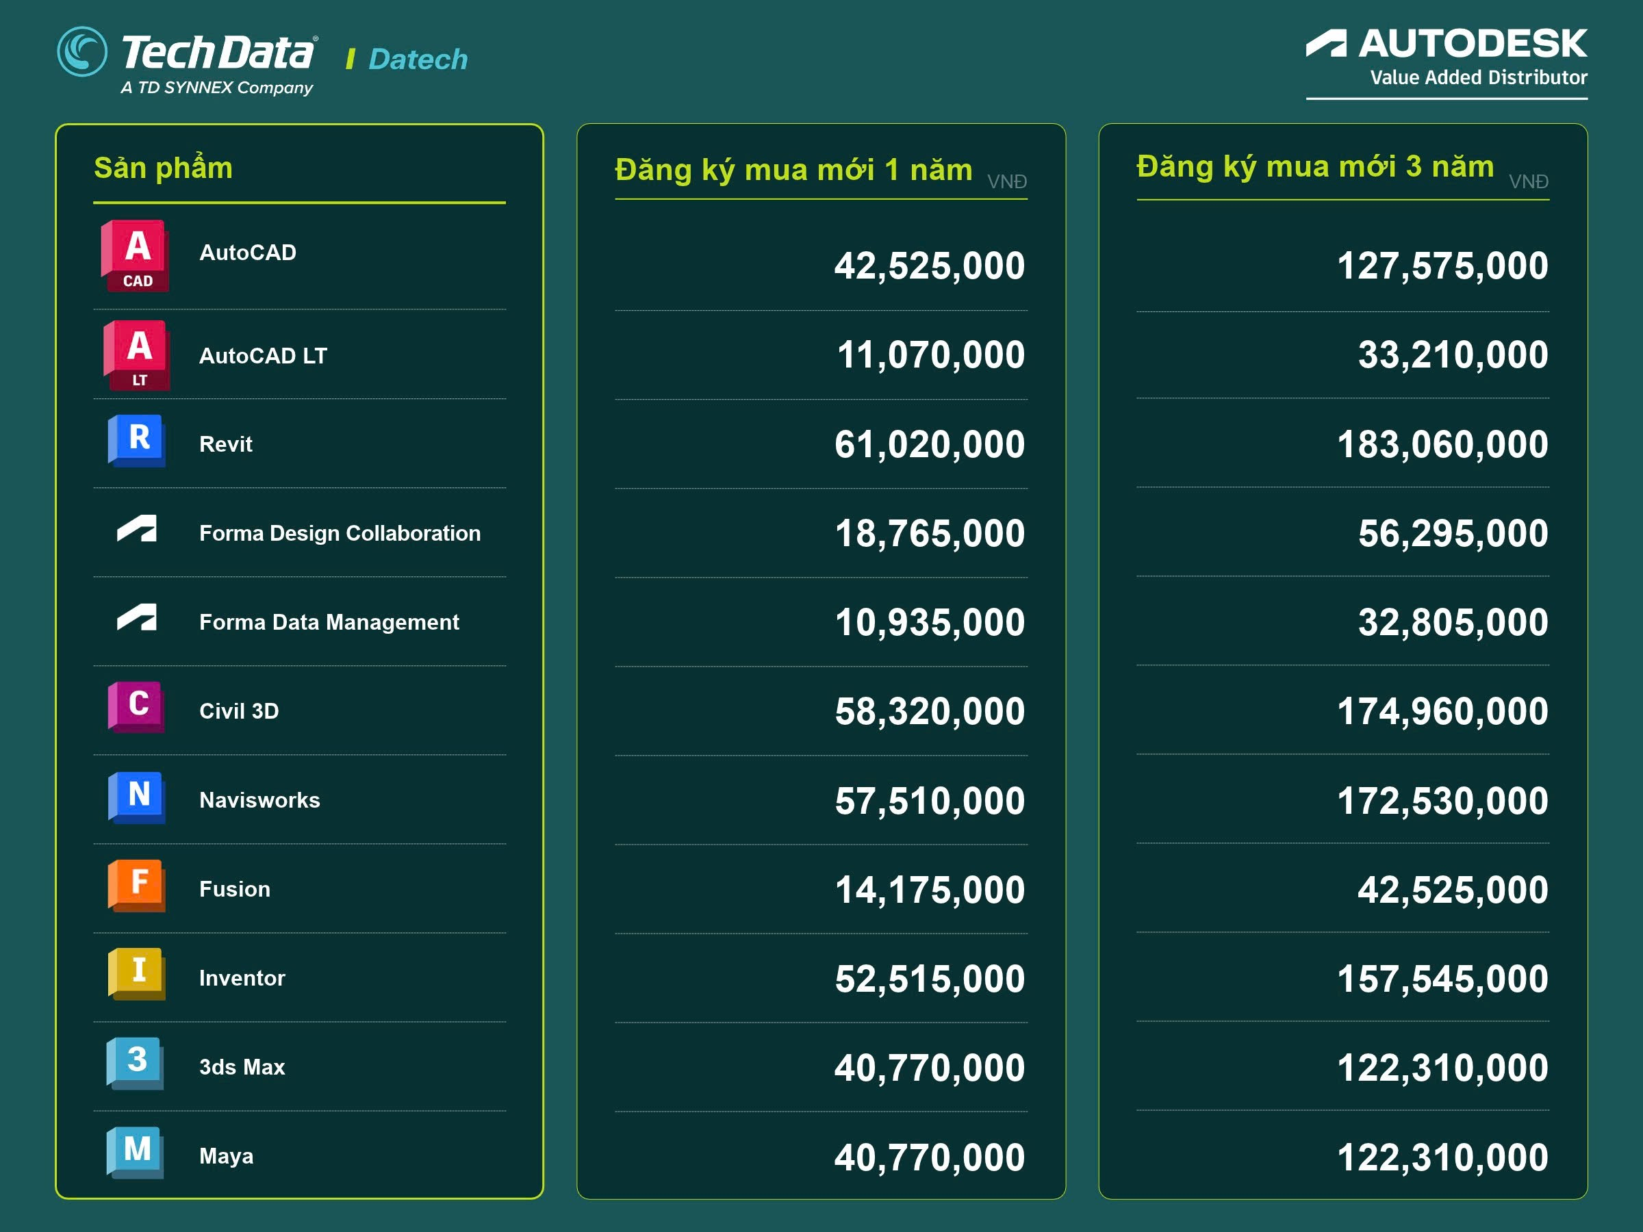Click the Revit product name
1643x1232 pixels.
point(226,444)
